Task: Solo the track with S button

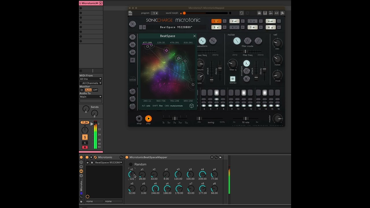Action: [x=85, y=143]
